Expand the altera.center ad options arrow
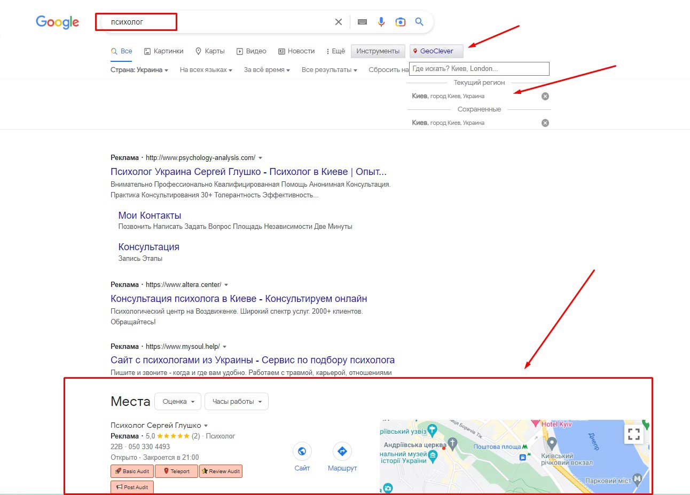Screen dimensions: 690x495 tap(226, 285)
